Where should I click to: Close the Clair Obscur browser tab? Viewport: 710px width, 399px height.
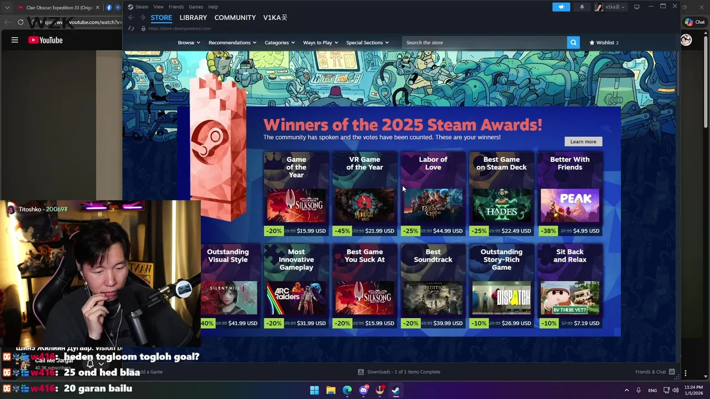click(x=98, y=7)
